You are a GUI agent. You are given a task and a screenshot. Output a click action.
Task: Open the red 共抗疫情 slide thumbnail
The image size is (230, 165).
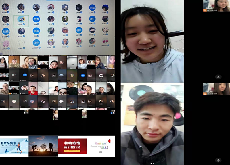coord(72,146)
